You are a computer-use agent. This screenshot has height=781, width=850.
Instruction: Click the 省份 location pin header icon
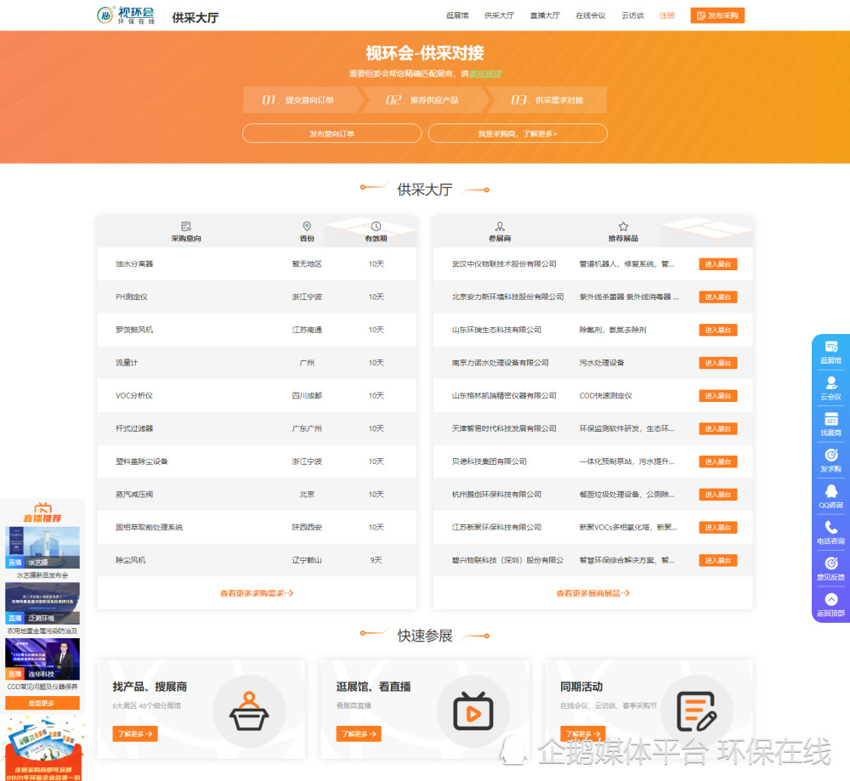point(307,226)
